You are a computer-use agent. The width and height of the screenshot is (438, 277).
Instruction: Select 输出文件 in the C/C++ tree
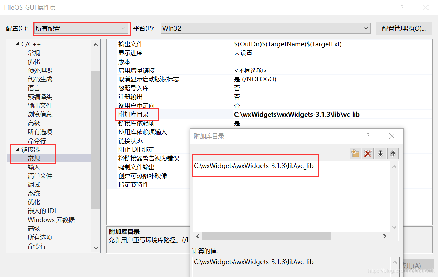pos(40,106)
